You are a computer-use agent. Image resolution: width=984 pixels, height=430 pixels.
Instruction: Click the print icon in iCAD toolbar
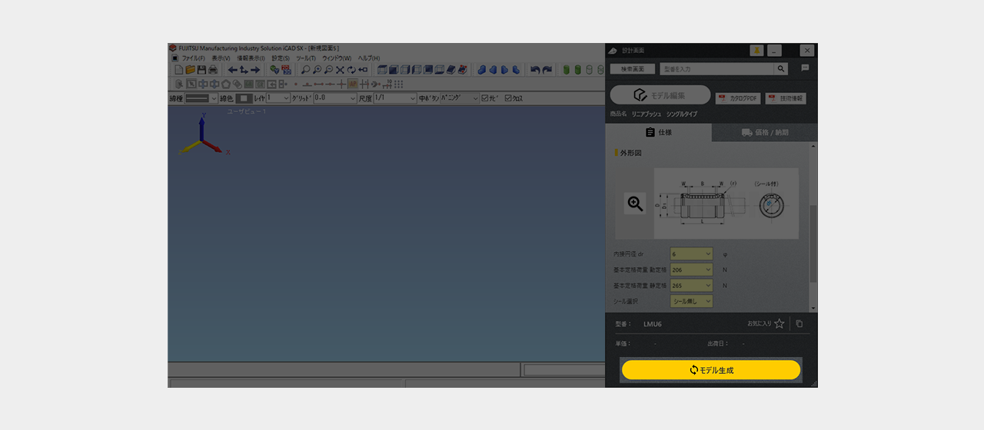click(x=213, y=70)
